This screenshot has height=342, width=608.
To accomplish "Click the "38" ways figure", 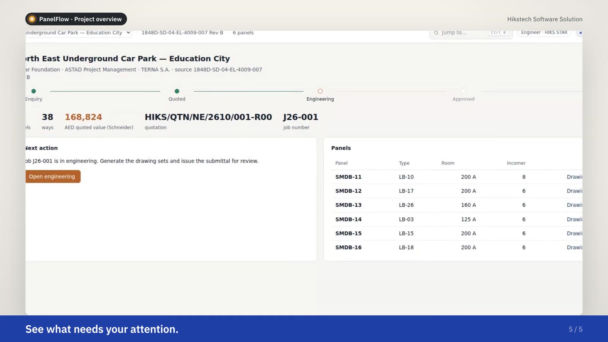I will point(47,117).
